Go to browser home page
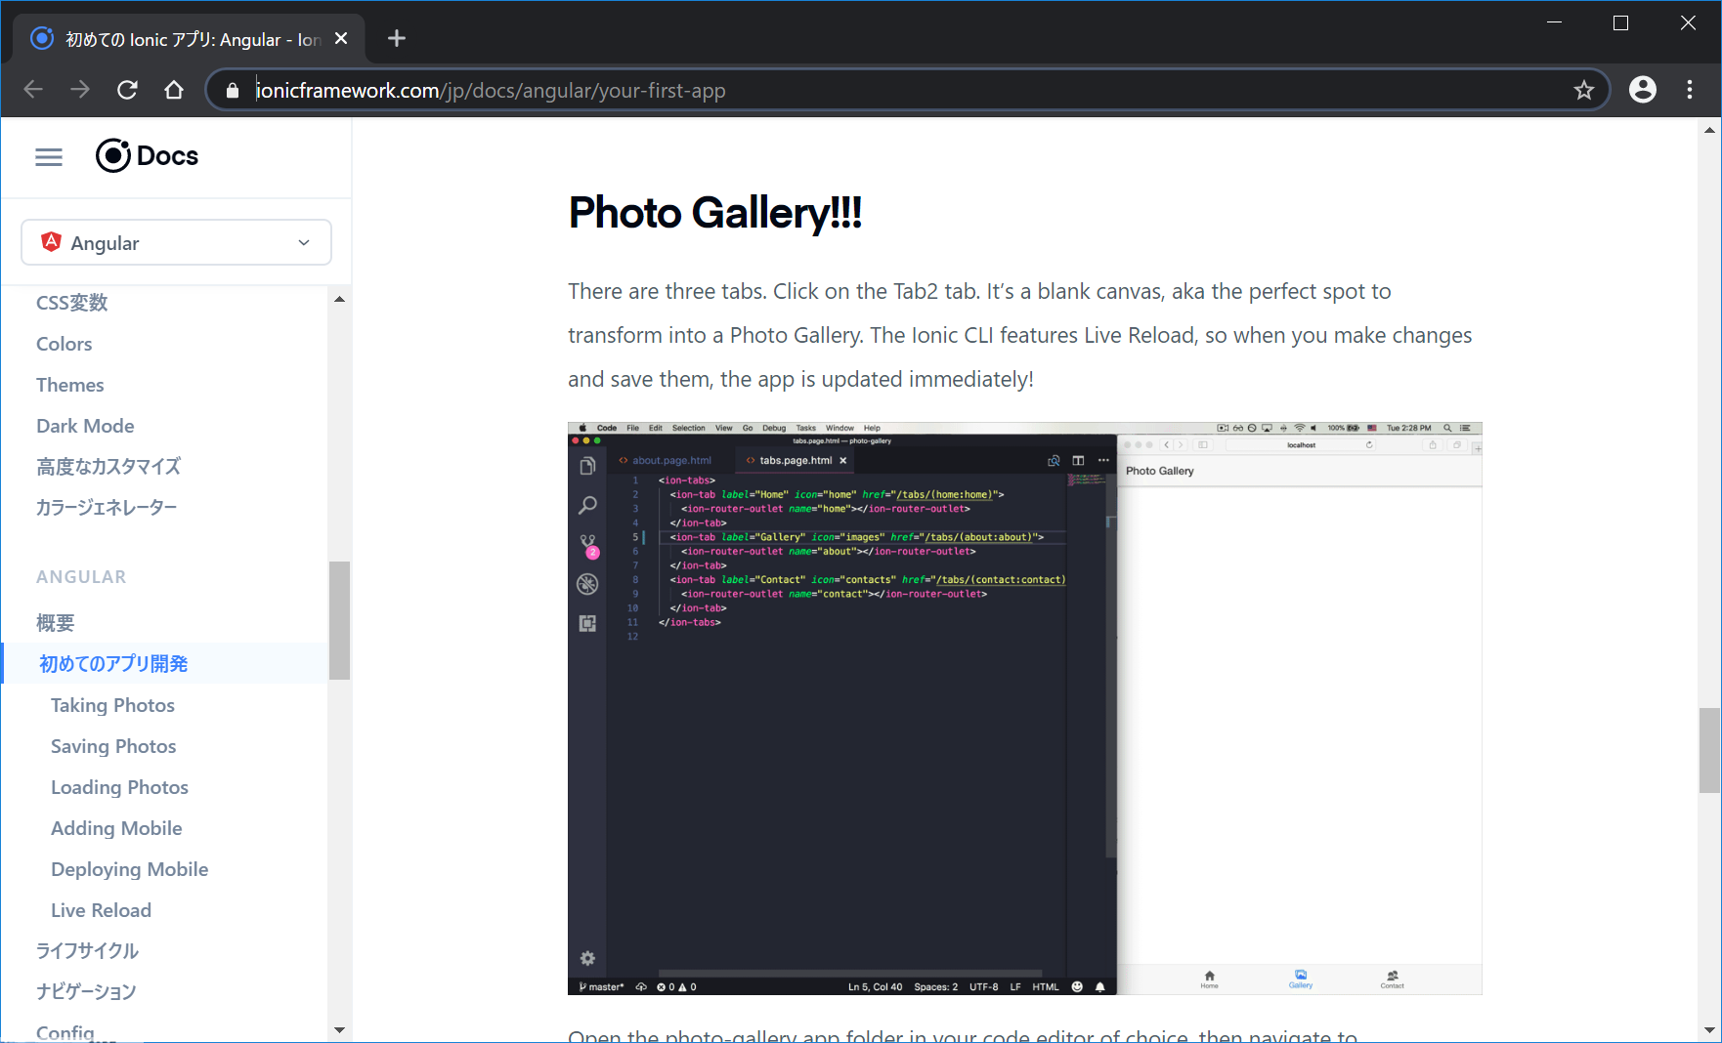The height and width of the screenshot is (1043, 1722). coord(174,90)
